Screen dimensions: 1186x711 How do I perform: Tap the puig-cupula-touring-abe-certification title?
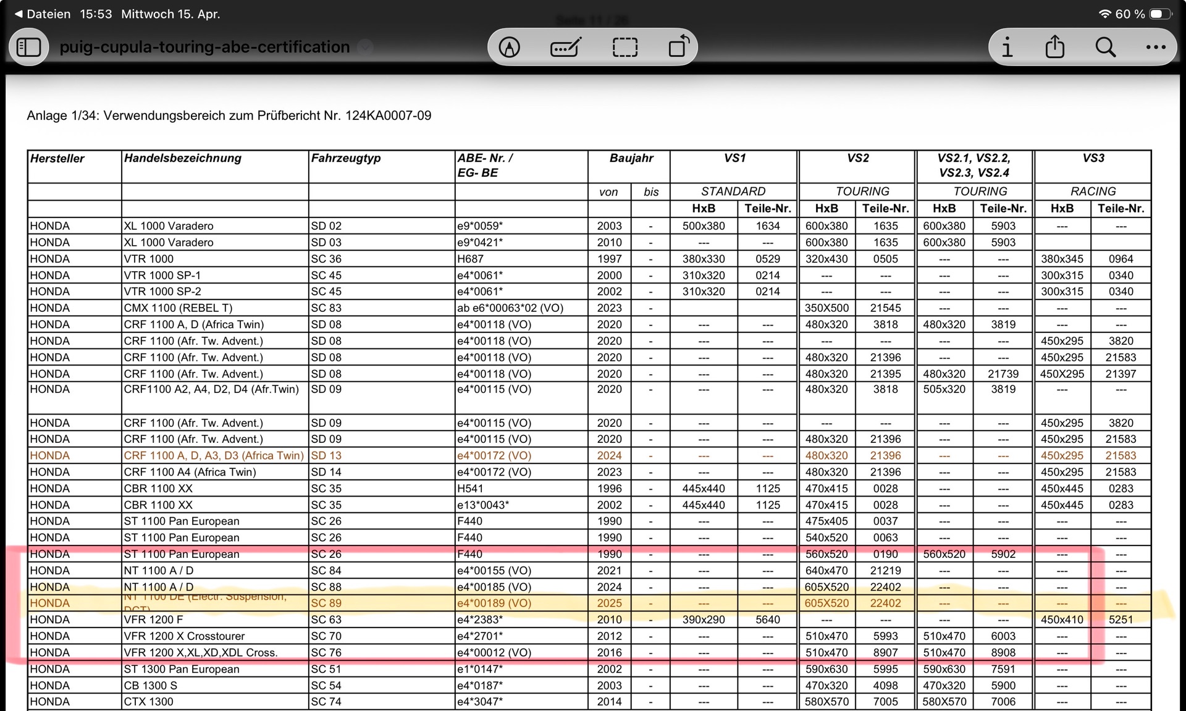click(204, 47)
